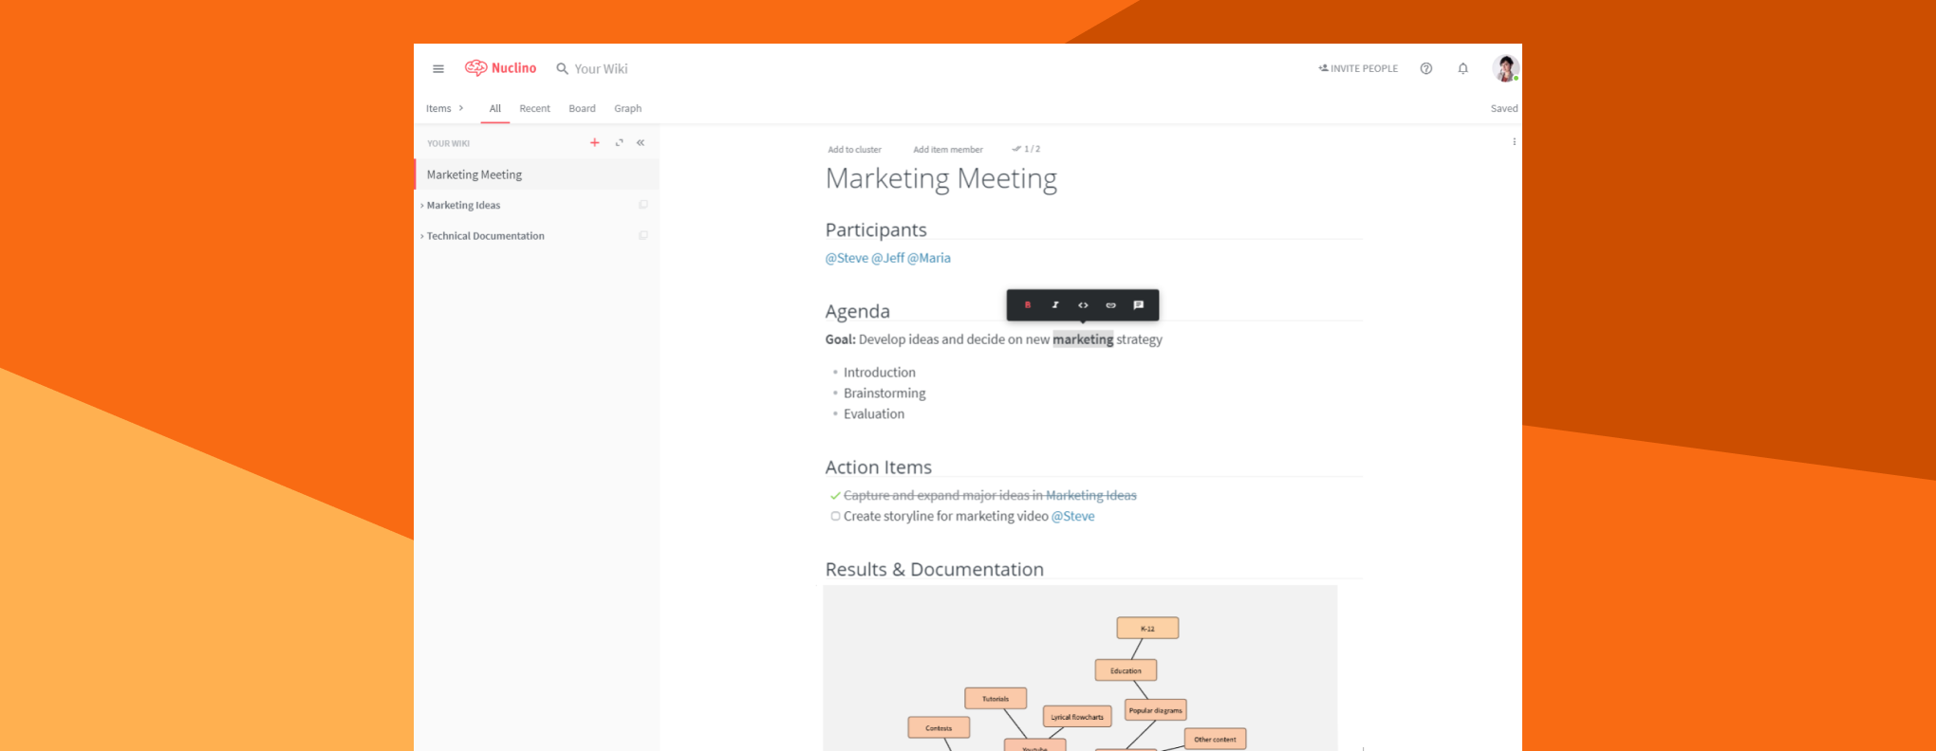
Task: Click the Action Items heading
Action: pos(878,467)
